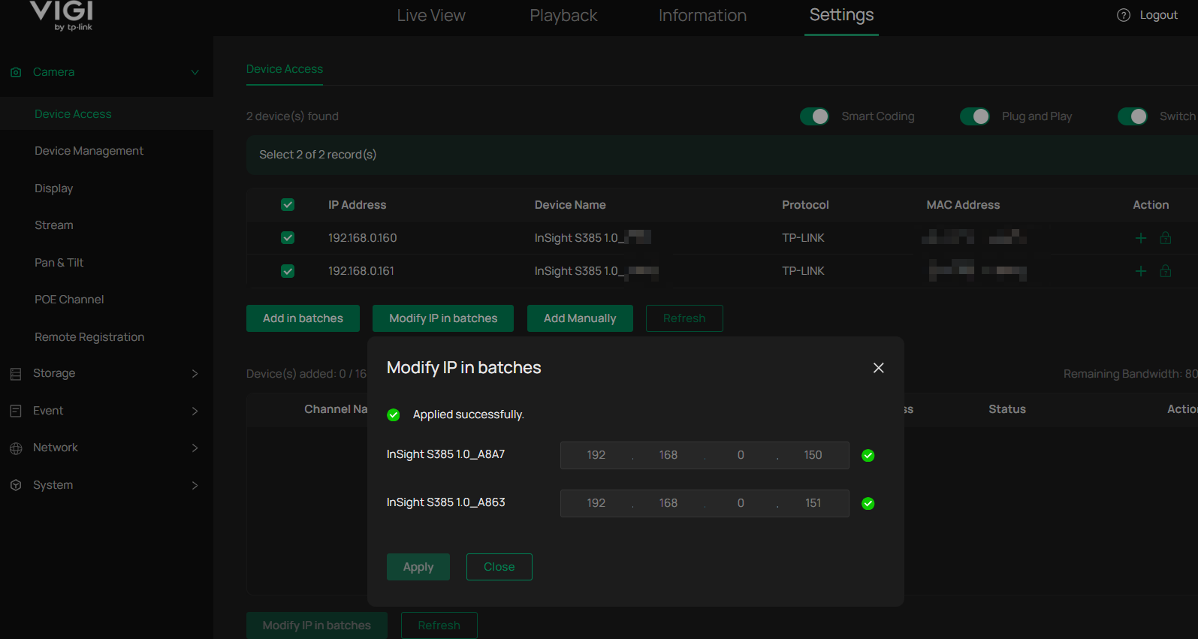
Task: Click the Add Manually button
Action: (580, 318)
